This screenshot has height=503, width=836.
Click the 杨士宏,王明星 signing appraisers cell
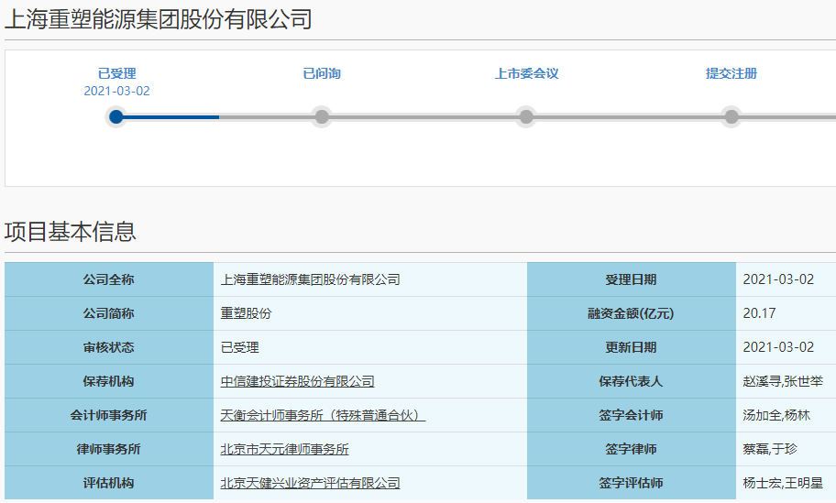pyautogui.click(x=782, y=483)
